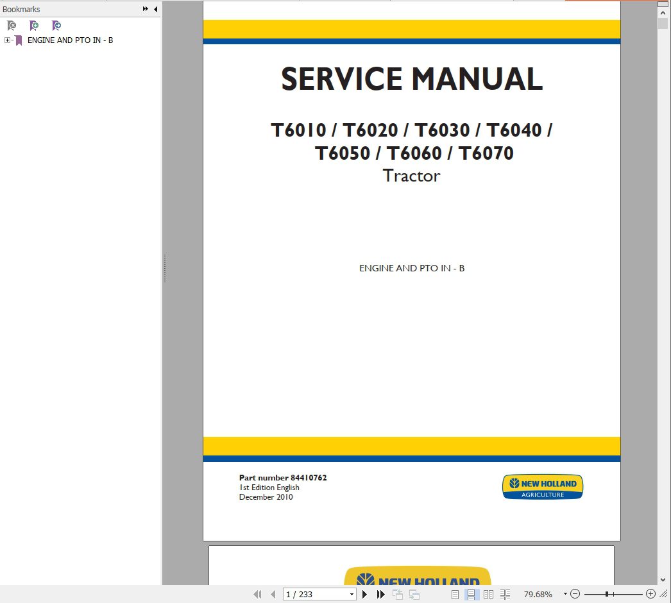Click the next view icon
The image size is (671, 603).
click(414, 595)
